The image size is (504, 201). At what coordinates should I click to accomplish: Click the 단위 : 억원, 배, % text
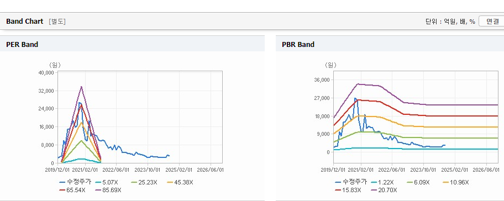450,22
